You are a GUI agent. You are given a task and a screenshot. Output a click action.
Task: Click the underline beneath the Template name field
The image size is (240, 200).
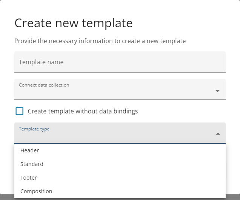(120, 72)
